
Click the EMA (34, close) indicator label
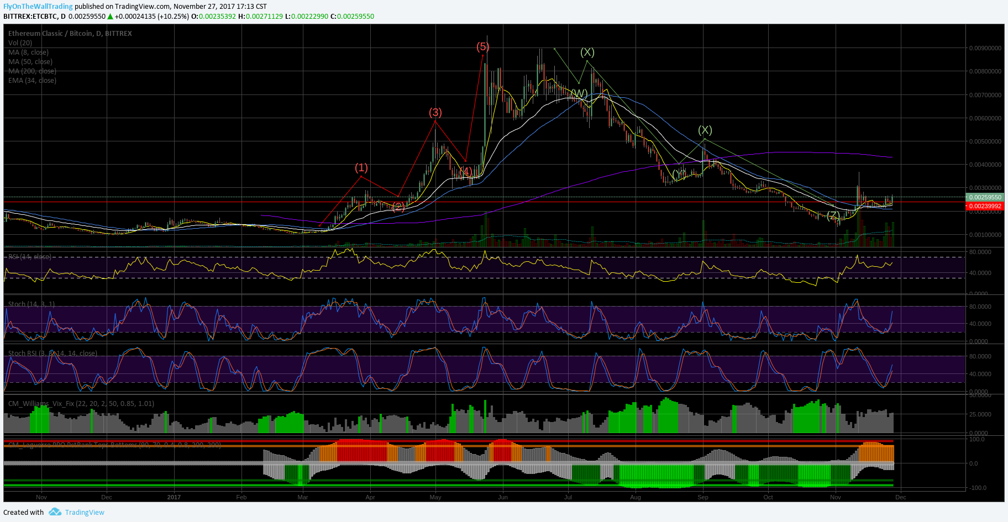click(x=32, y=81)
